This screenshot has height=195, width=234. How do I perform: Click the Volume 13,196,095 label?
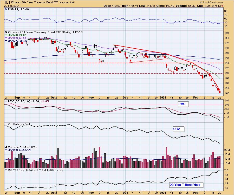point(22,147)
